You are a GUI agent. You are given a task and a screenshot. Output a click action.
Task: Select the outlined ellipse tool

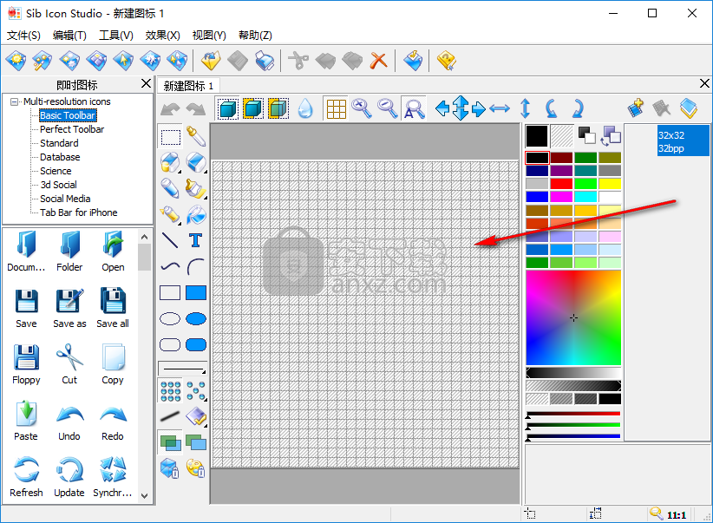tap(171, 319)
